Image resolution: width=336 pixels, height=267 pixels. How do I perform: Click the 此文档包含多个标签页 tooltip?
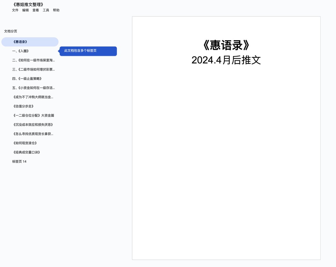point(88,51)
